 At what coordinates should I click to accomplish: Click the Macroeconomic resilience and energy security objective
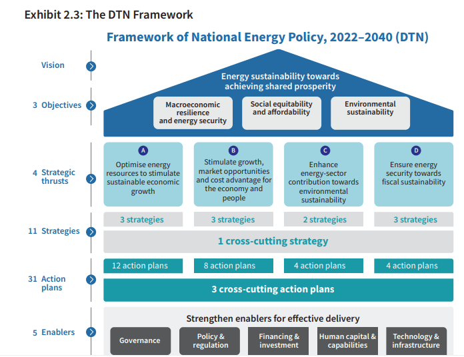click(x=193, y=113)
